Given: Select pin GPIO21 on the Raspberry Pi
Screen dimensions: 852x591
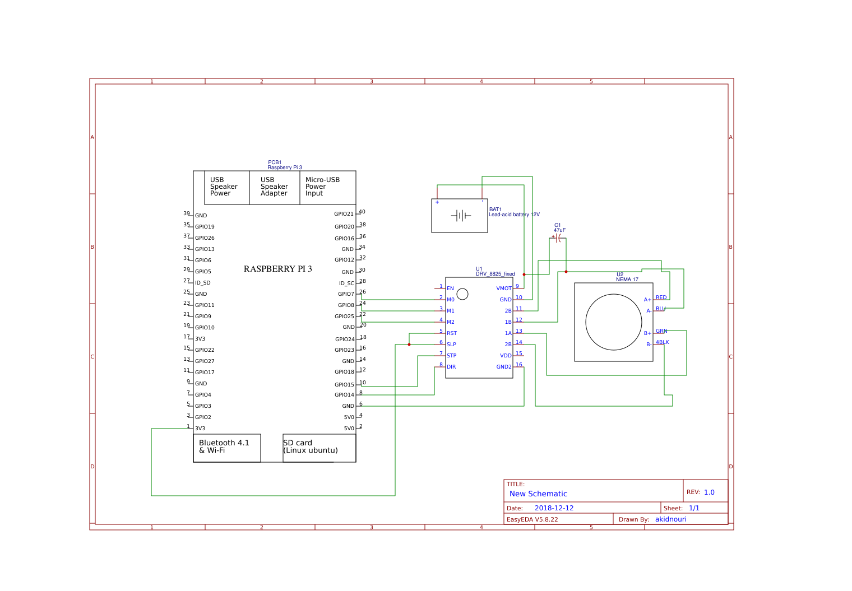Looking at the screenshot, I should pyautogui.click(x=343, y=213).
